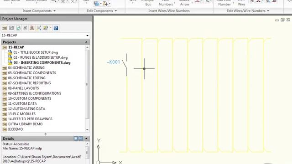Viewport: 292px width, 164px height.
Task: Click the Projects list scroll up arrow
Action: click(87, 47)
